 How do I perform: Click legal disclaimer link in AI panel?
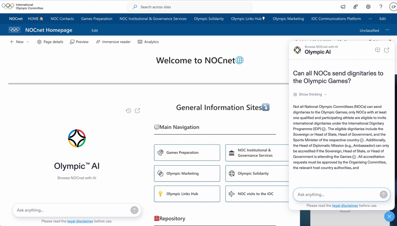(x=345, y=206)
